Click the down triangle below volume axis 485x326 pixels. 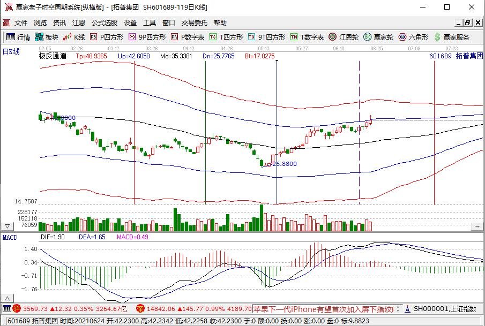tap(7, 226)
